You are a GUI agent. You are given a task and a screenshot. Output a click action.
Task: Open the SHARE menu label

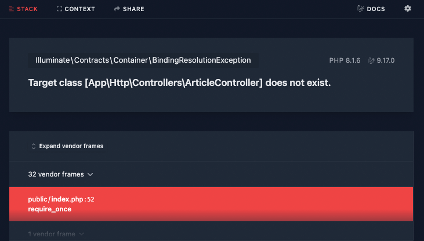[x=133, y=9]
